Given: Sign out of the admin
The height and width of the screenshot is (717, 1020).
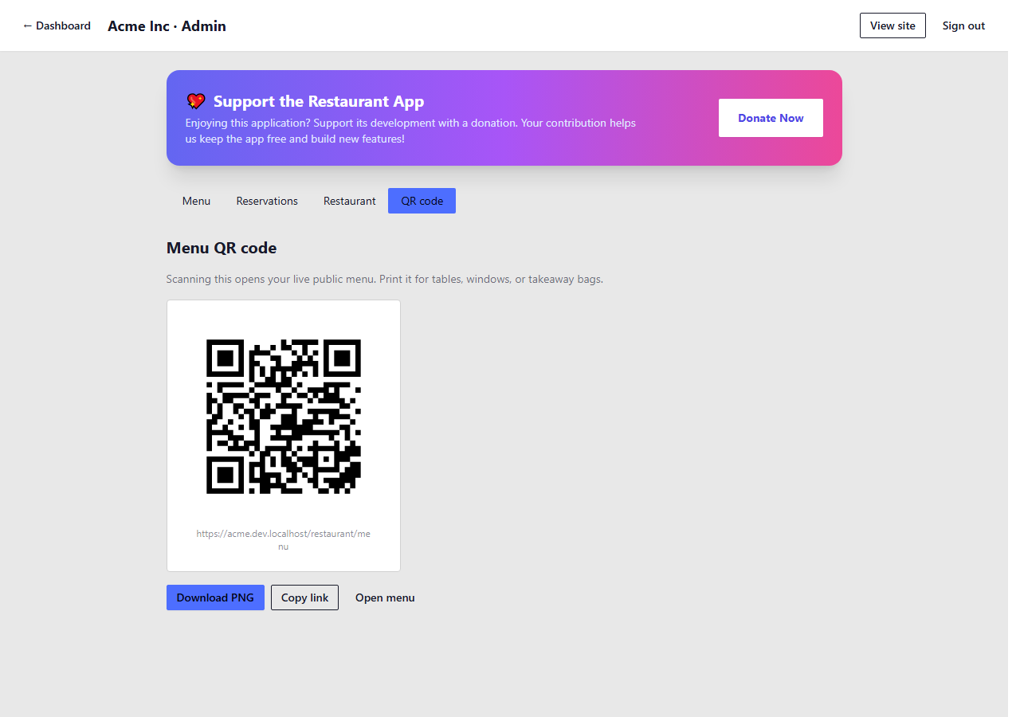Looking at the screenshot, I should (x=963, y=25).
